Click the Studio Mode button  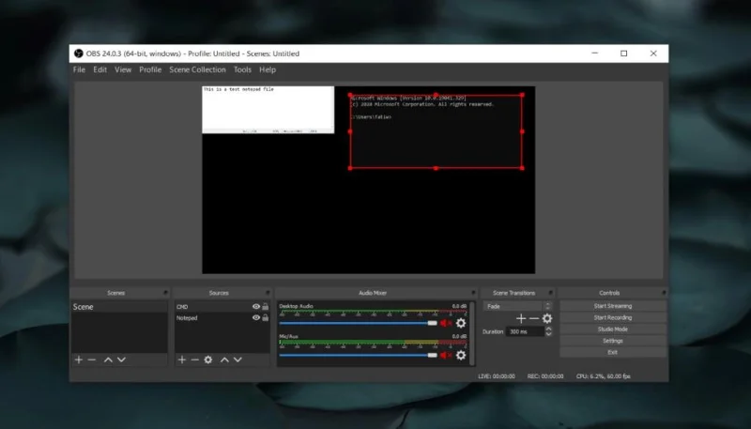coord(612,329)
